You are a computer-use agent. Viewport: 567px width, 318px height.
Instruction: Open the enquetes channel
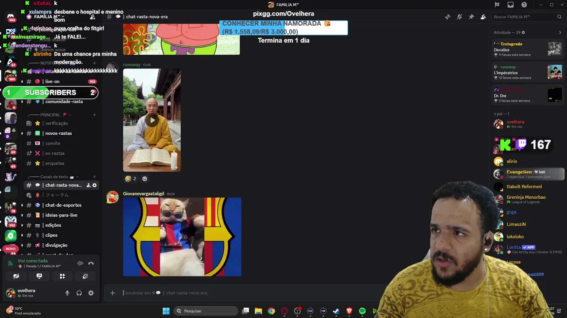60,163
